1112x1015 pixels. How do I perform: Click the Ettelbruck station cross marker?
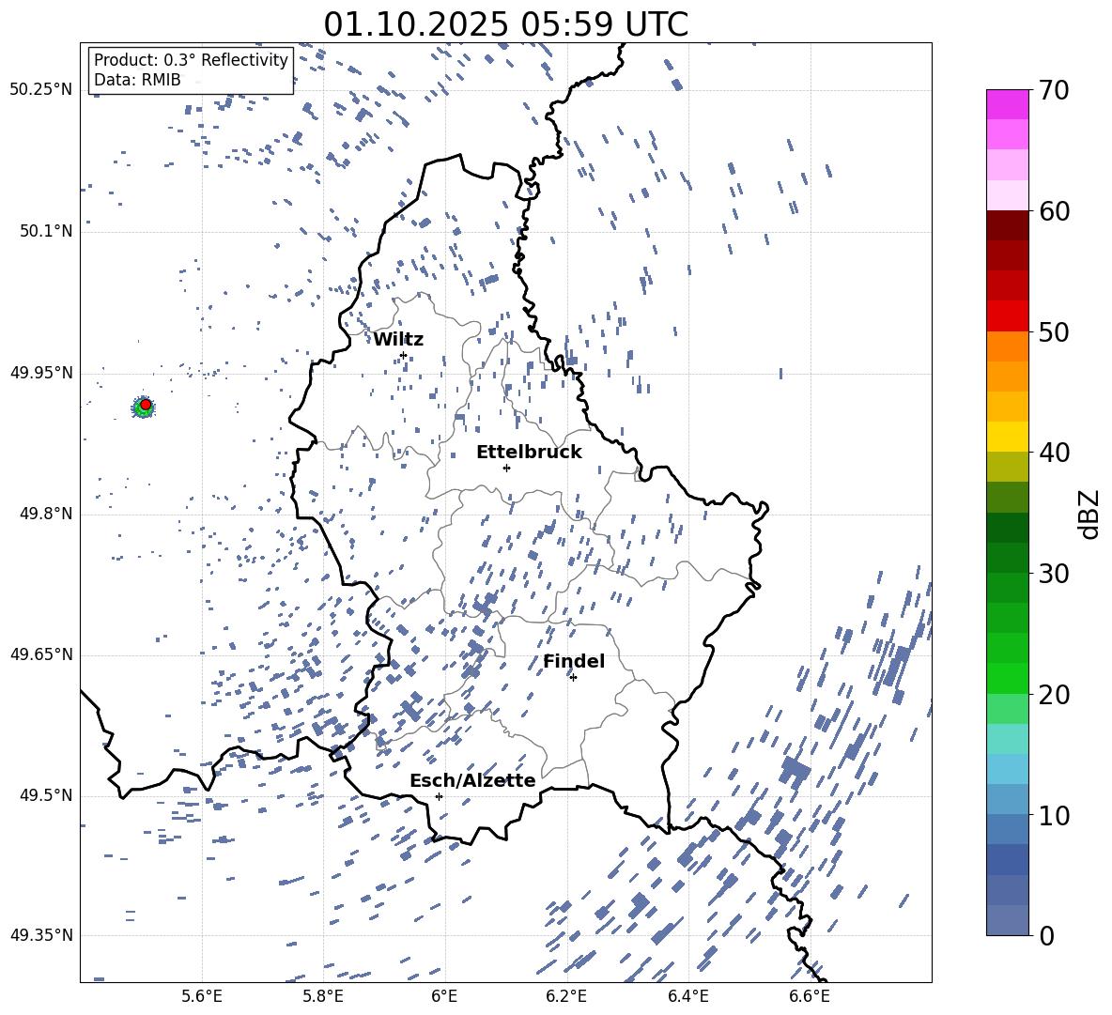click(x=506, y=468)
